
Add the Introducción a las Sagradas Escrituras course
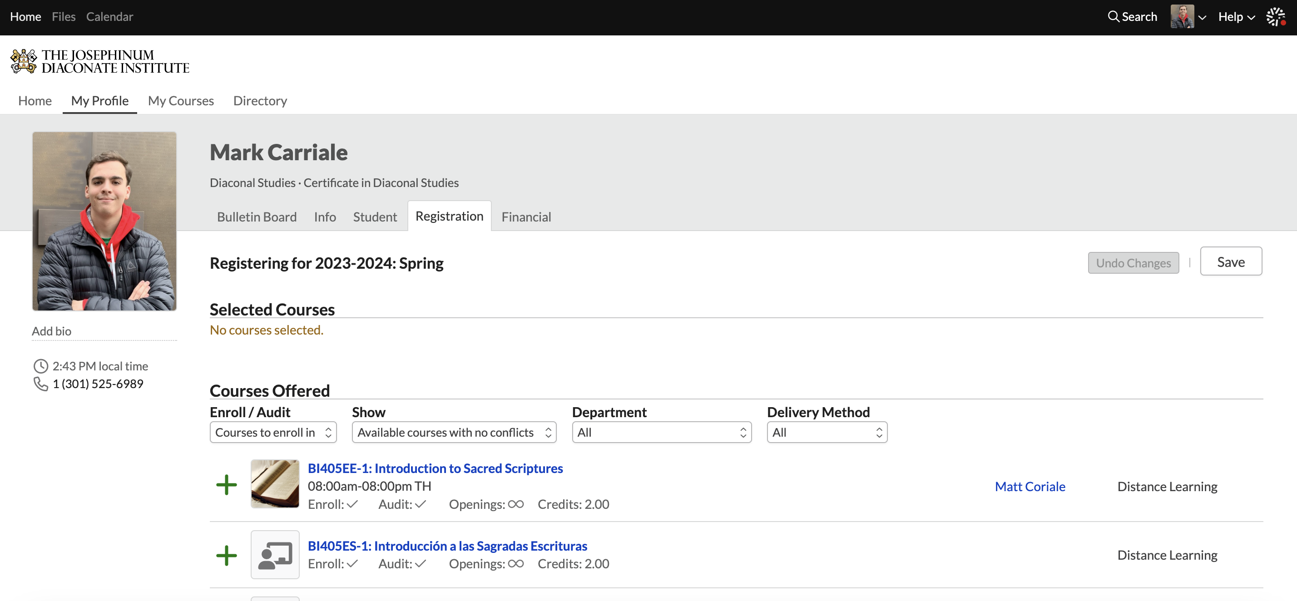(x=226, y=555)
